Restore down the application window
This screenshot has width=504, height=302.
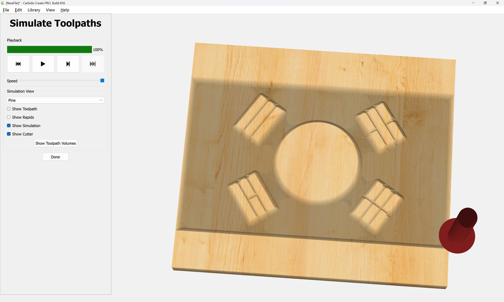click(x=485, y=3)
